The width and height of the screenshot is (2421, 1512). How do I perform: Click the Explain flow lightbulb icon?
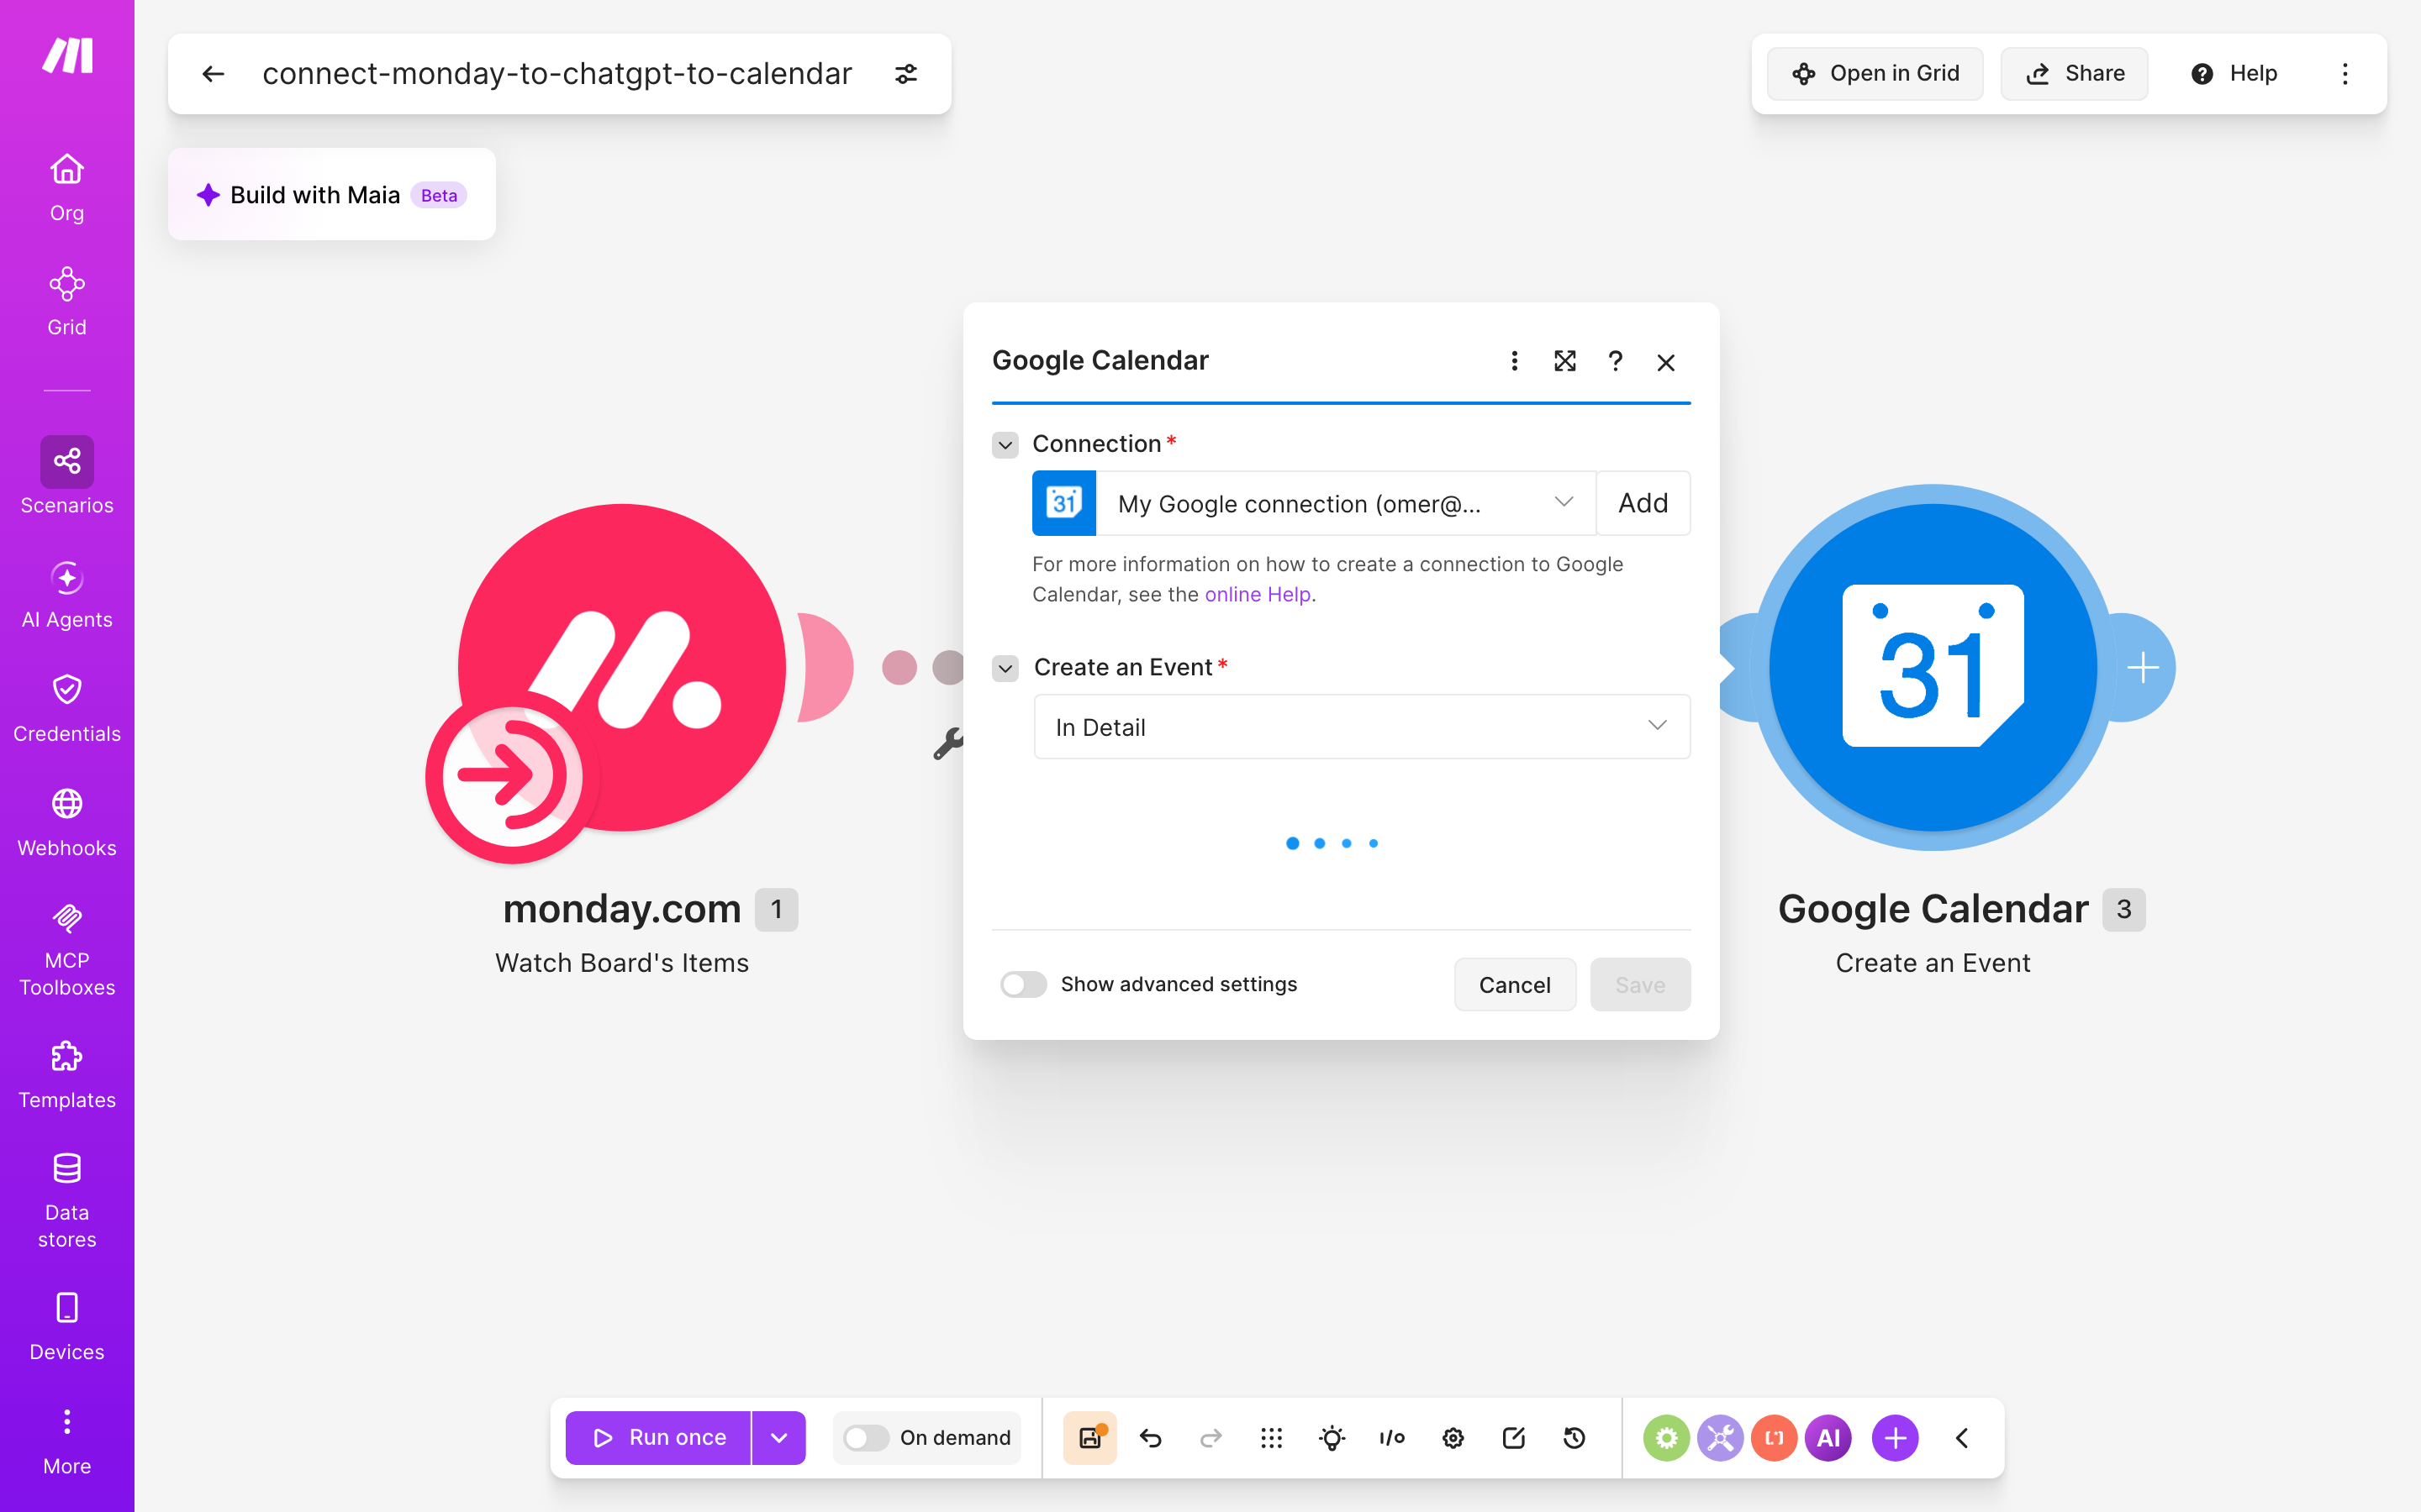[x=1332, y=1438]
